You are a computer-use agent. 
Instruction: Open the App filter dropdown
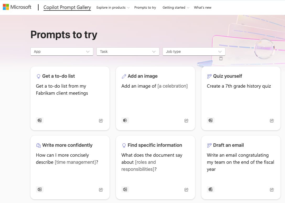[x=62, y=52]
